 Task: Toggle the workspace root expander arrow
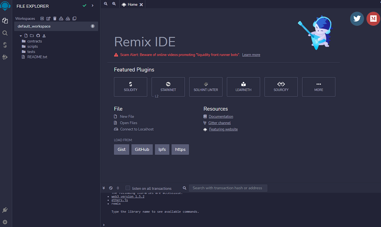pyautogui.click(x=21, y=35)
